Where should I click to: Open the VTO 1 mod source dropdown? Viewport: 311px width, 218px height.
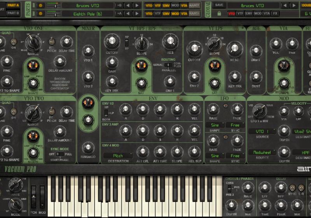(262, 132)
